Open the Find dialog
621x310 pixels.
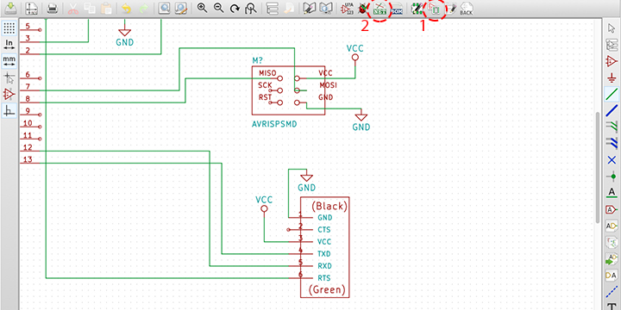pyautogui.click(x=164, y=8)
